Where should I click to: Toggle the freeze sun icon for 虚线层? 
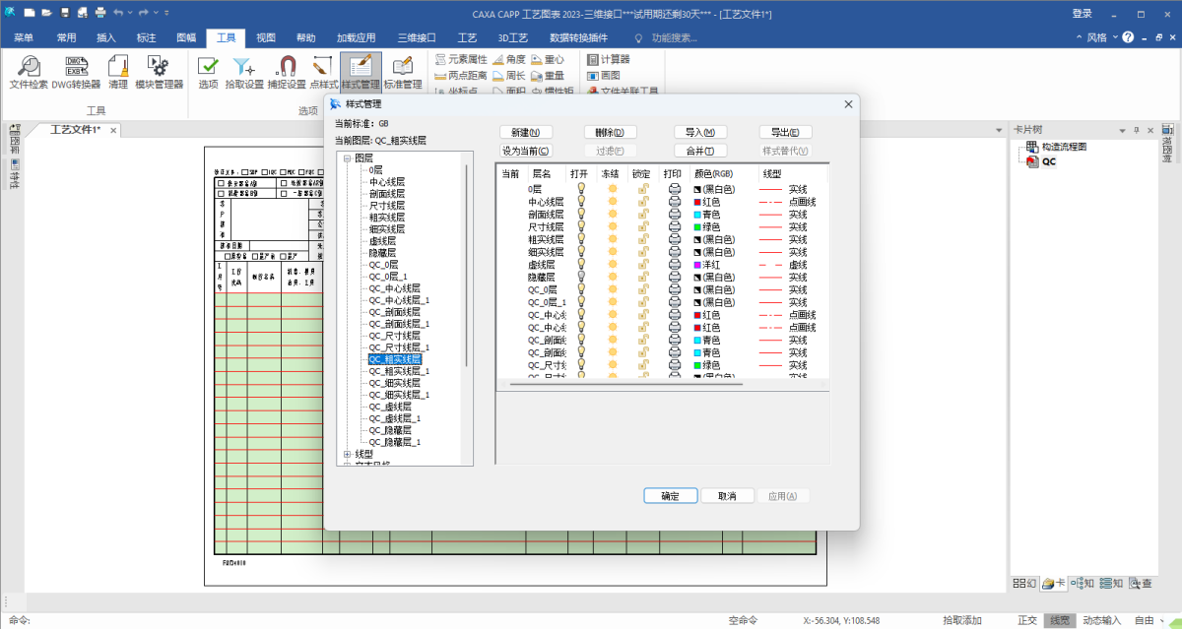(x=613, y=265)
